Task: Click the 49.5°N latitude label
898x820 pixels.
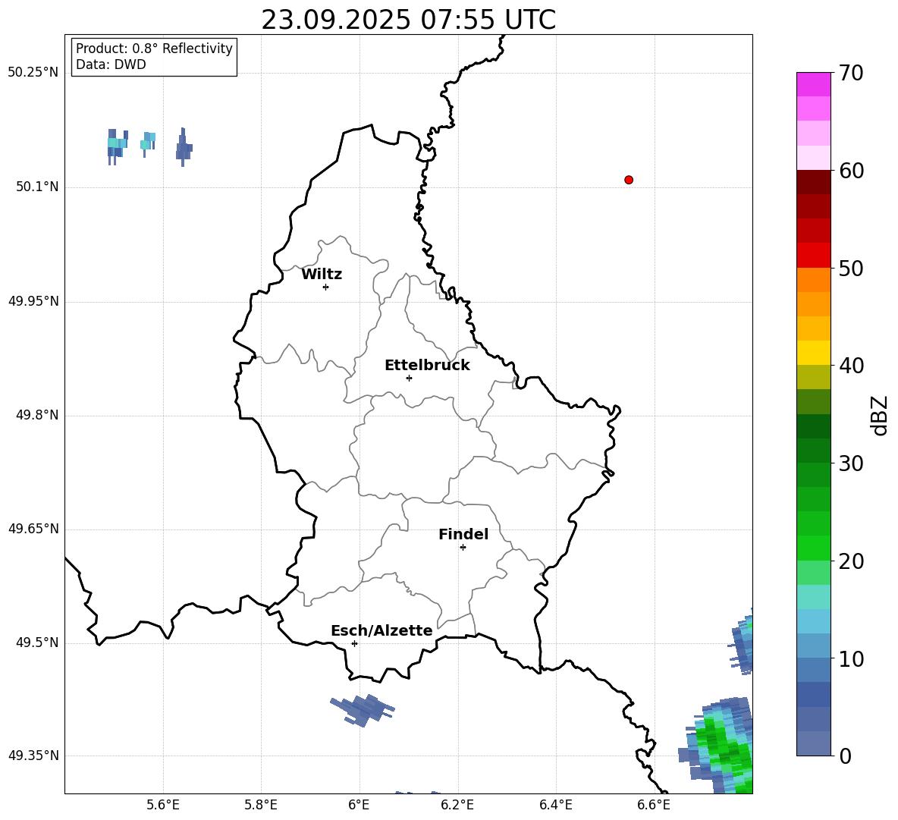Action: (x=37, y=643)
